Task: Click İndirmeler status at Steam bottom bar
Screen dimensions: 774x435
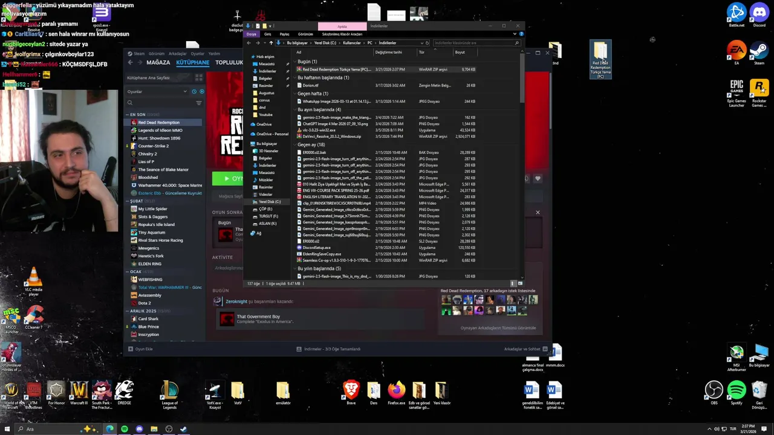Action: click(x=328, y=349)
